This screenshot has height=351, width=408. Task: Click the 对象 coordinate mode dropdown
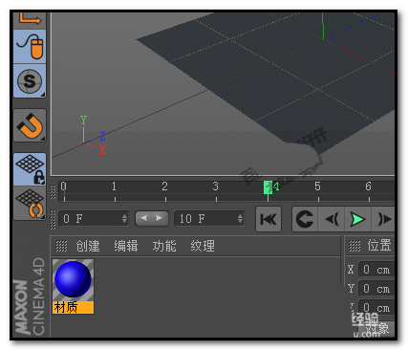tap(376, 328)
